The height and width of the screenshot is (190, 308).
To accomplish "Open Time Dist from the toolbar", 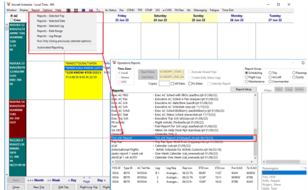I will (227, 10).
